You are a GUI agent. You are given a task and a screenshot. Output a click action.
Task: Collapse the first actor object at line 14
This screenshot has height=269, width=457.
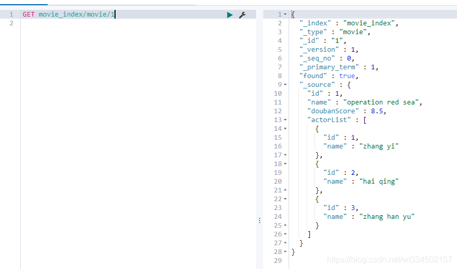(285, 129)
